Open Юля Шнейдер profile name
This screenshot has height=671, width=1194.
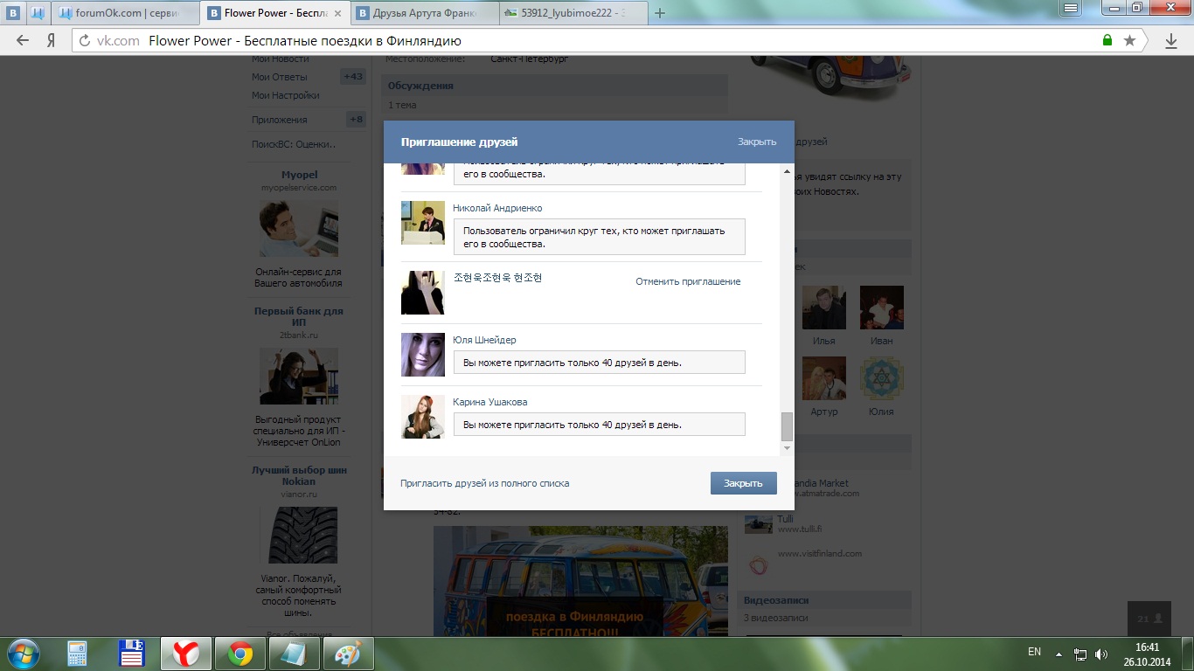[x=484, y=340]
